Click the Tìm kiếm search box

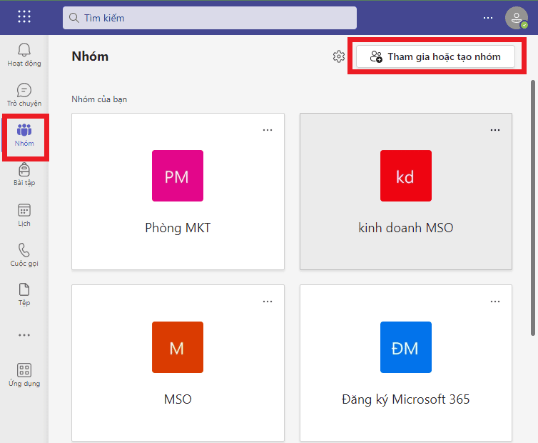(209, 18)
